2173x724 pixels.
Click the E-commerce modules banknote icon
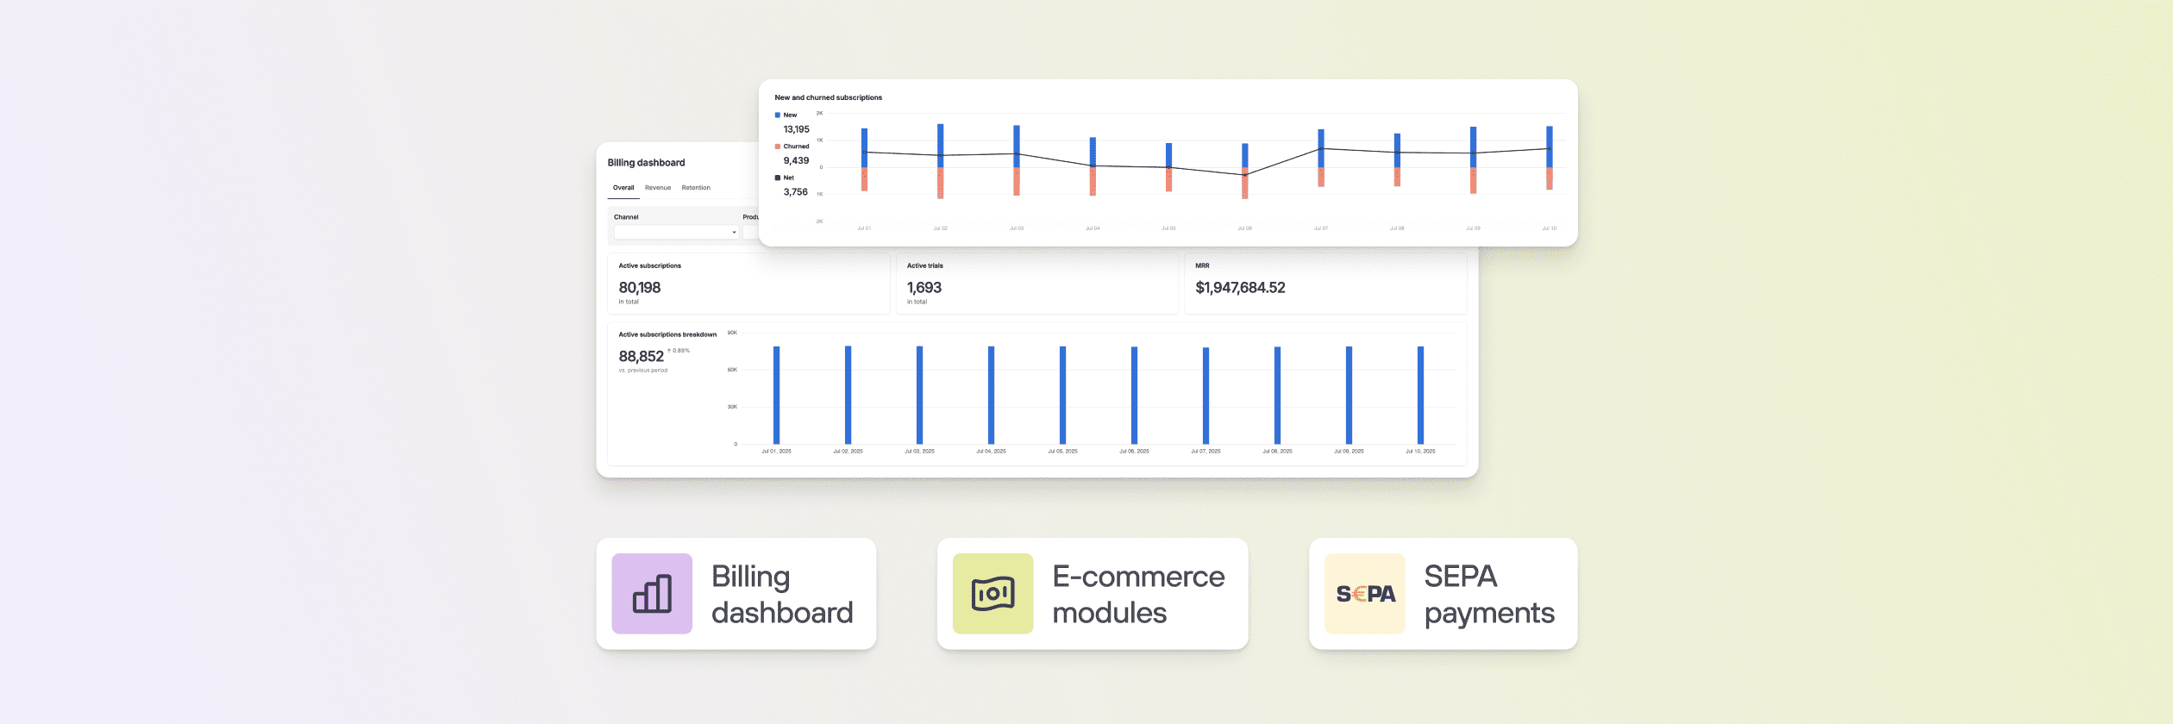(x=993, y=594)
